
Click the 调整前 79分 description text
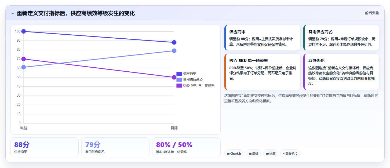342,42
